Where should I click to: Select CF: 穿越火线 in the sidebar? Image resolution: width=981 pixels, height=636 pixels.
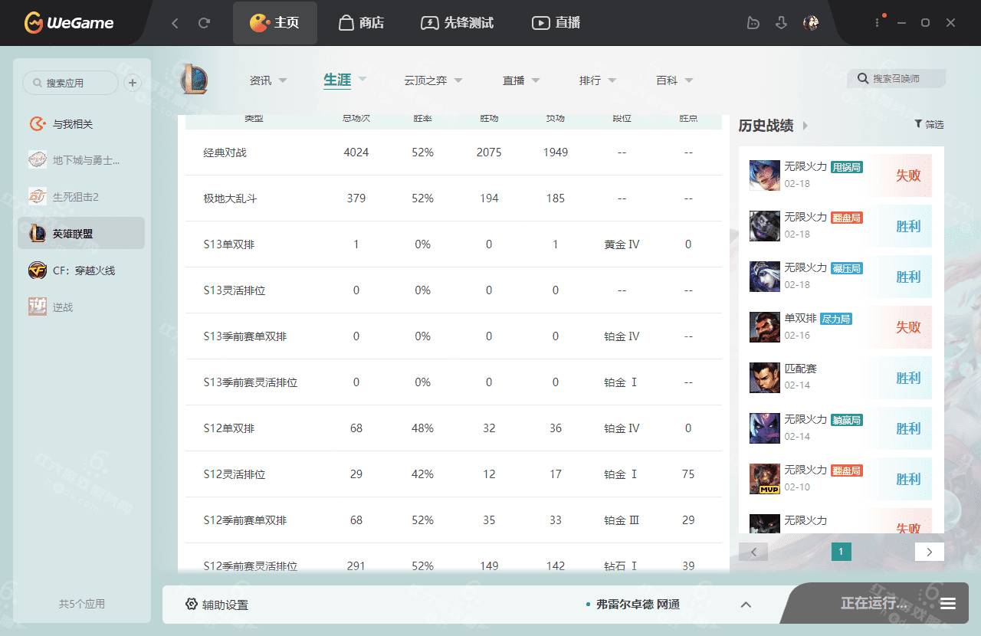coord(81,270)
